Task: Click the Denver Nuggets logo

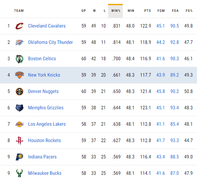Action: click(x=20, y=92)
